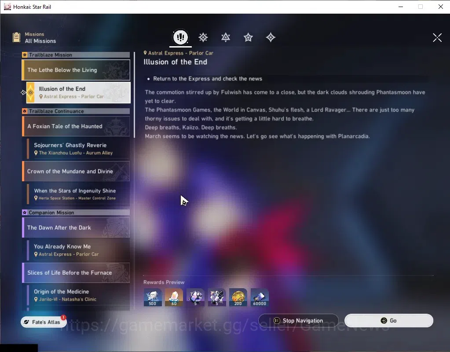Click the location pin in the mission header
Viewport: 450px width, 352px height.
(x=145, y=53)
